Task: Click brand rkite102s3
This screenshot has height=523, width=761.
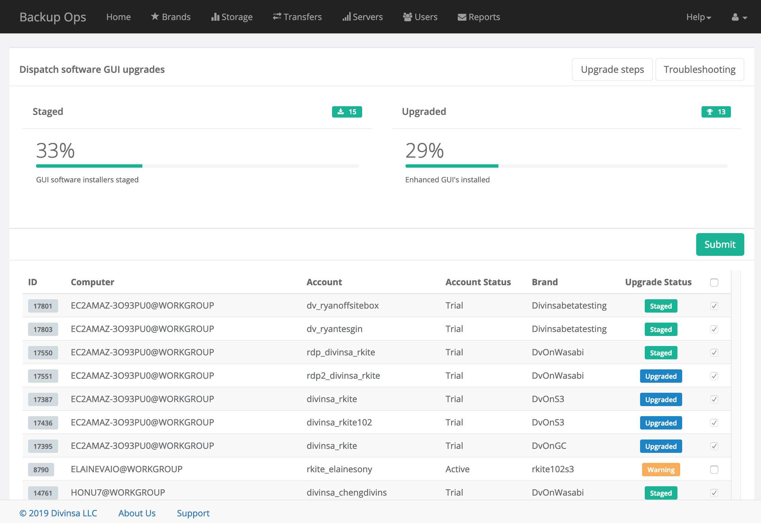Action: coord(553,469)
